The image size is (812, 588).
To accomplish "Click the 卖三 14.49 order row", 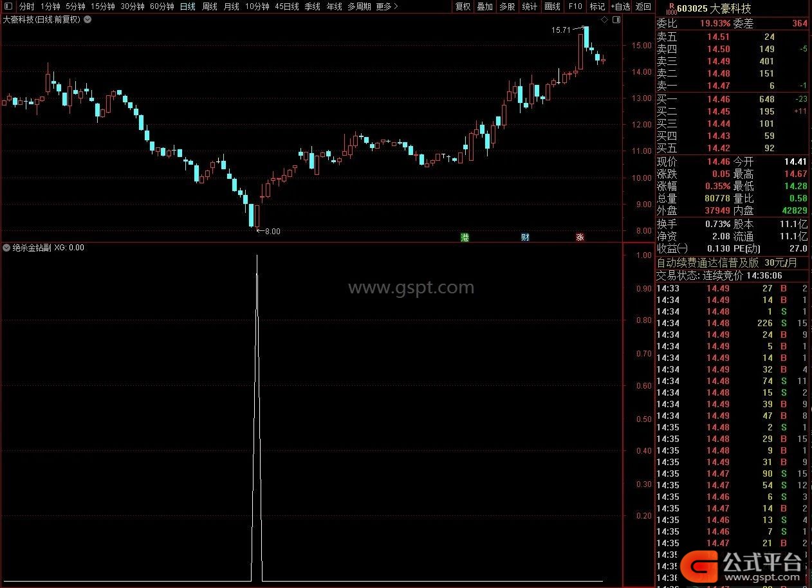I will pyautogui.click(x=732, y=61).
